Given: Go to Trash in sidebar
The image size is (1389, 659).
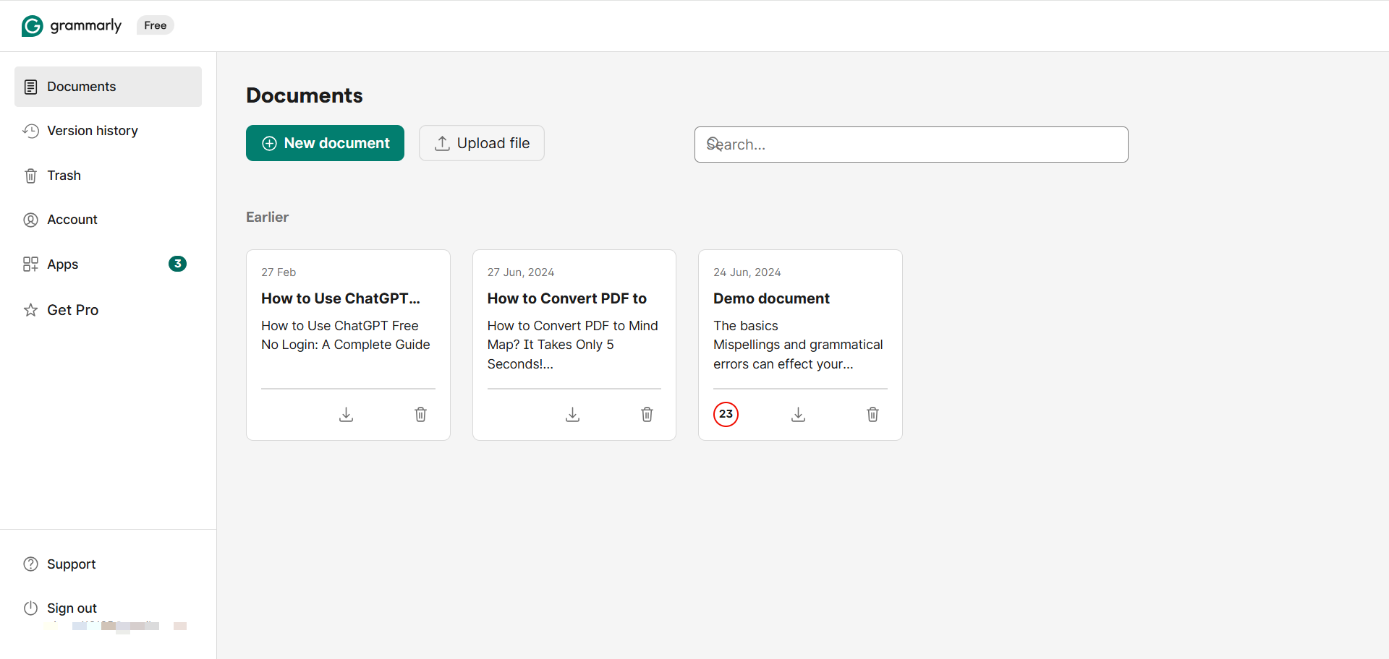Looking at the screenshot, I should [64, 176].
